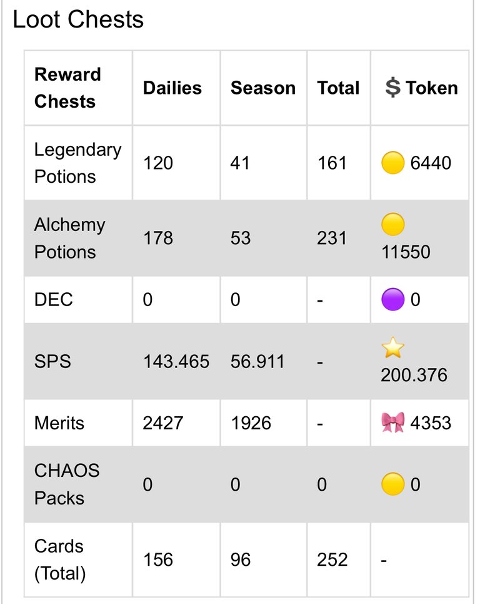
Task: Click the Season column header
Action: click(x=263, y=88)
